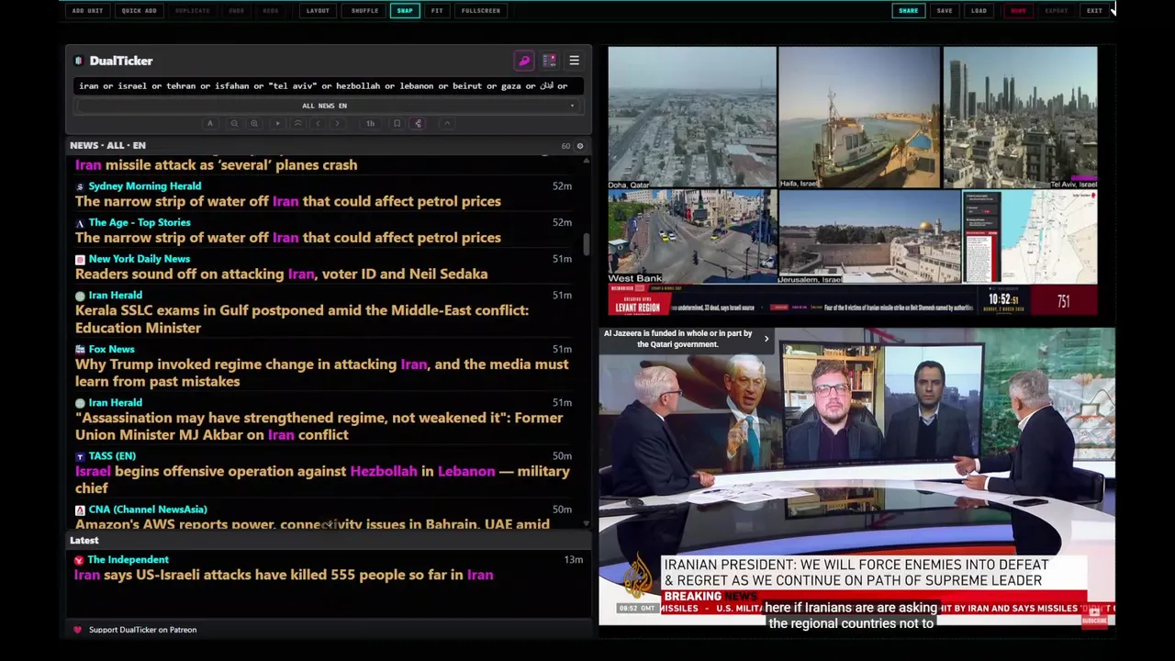Image resolution: width=1175 pixels, height=661 pixels.
Task: Click the SHARE button
Action: (908, 11)
